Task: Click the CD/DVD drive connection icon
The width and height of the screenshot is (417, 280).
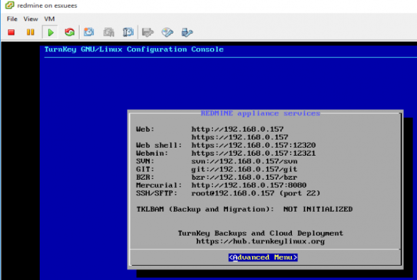Action: pos(167,33)
